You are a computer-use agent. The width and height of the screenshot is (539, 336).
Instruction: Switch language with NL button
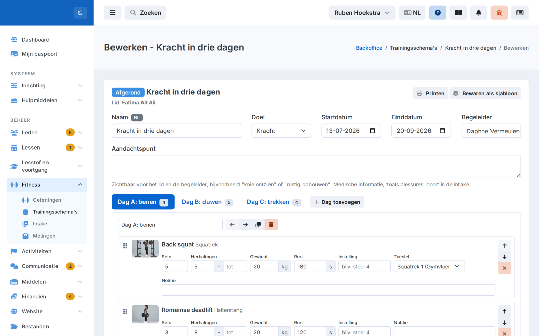click(x=412, y=13)
